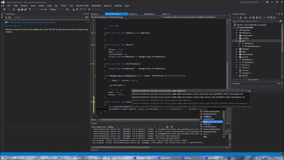Switch to the Team Explorer tab
This screenshot has width=284, height=160.
253,80
